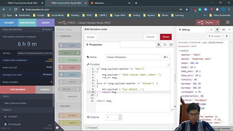The width and height of the screenshot is (233, 131).
Task: Expand the function code editor
Action: click(169, 65)
